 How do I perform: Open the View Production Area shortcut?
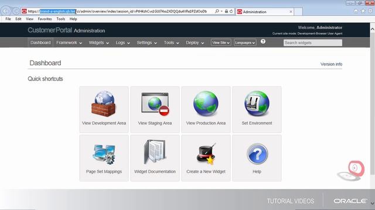(x=206, y=110)
